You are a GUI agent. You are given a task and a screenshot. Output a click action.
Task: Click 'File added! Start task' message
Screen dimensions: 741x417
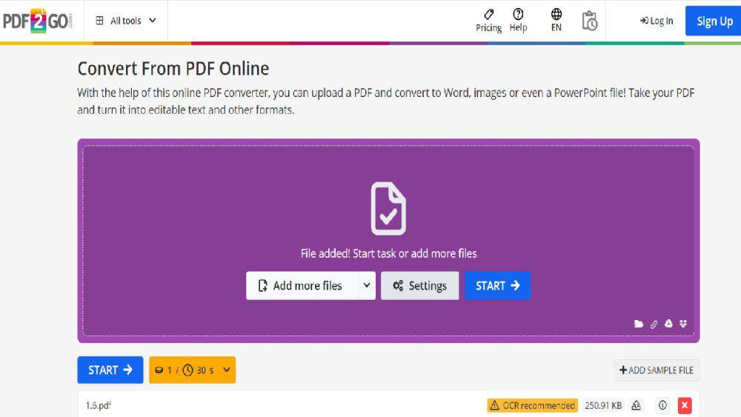click(388, 253)
